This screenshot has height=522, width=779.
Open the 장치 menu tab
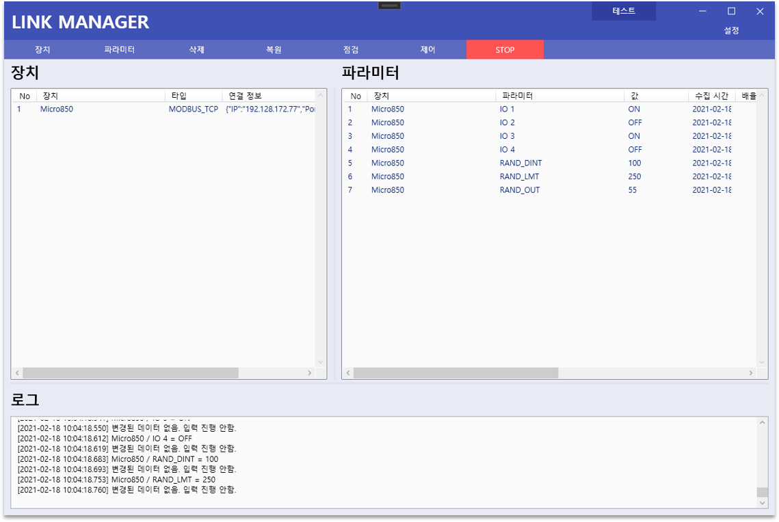[x=42, y=50]
